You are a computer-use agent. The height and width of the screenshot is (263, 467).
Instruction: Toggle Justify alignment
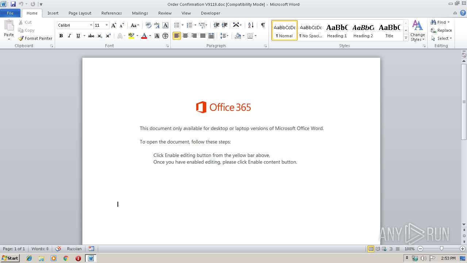(x=202, y=36)
